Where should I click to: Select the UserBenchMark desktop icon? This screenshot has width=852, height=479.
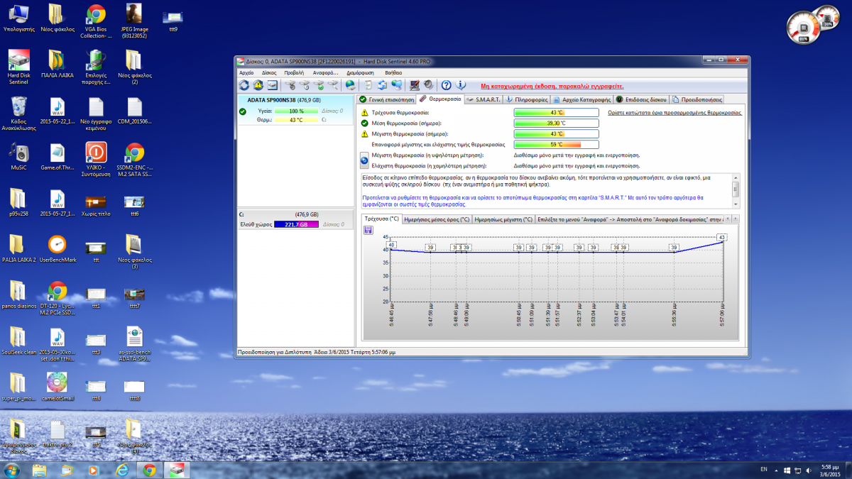click(x=58, y=249)
